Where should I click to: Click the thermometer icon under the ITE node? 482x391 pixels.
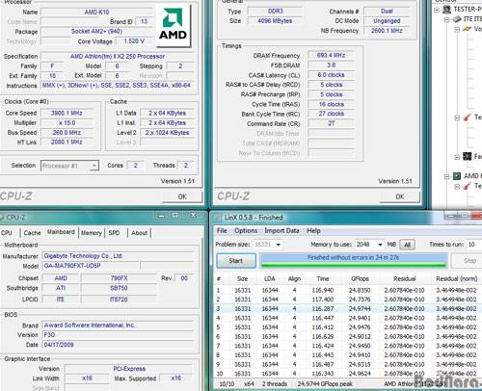point(467,117)
